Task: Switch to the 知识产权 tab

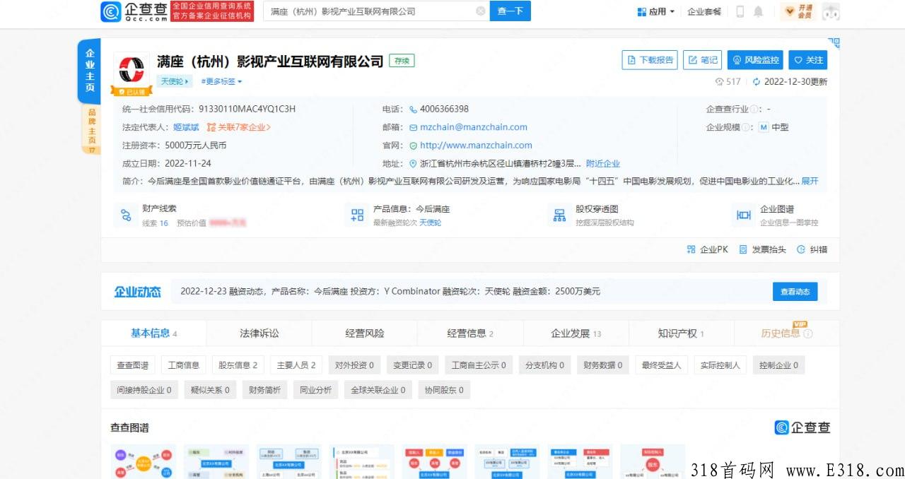Action: 682,333
